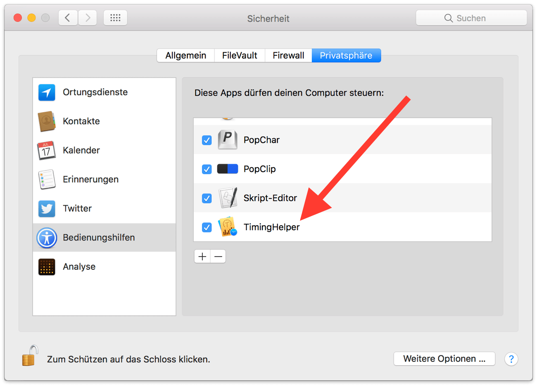Screen dimensions: 537x385
Task: Open help with the question mark button
Action: click(x=511, y=359)
